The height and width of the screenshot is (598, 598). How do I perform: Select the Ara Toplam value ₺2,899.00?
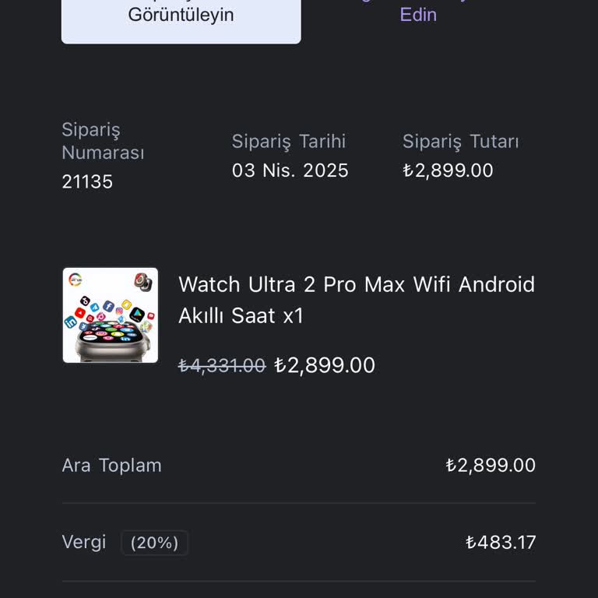[x=491, y=466]
